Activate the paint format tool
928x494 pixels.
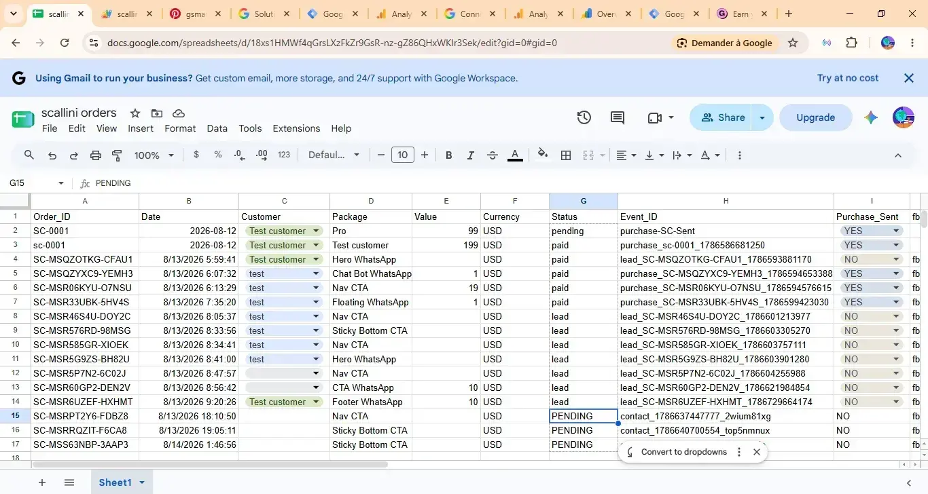coord(117,155)
